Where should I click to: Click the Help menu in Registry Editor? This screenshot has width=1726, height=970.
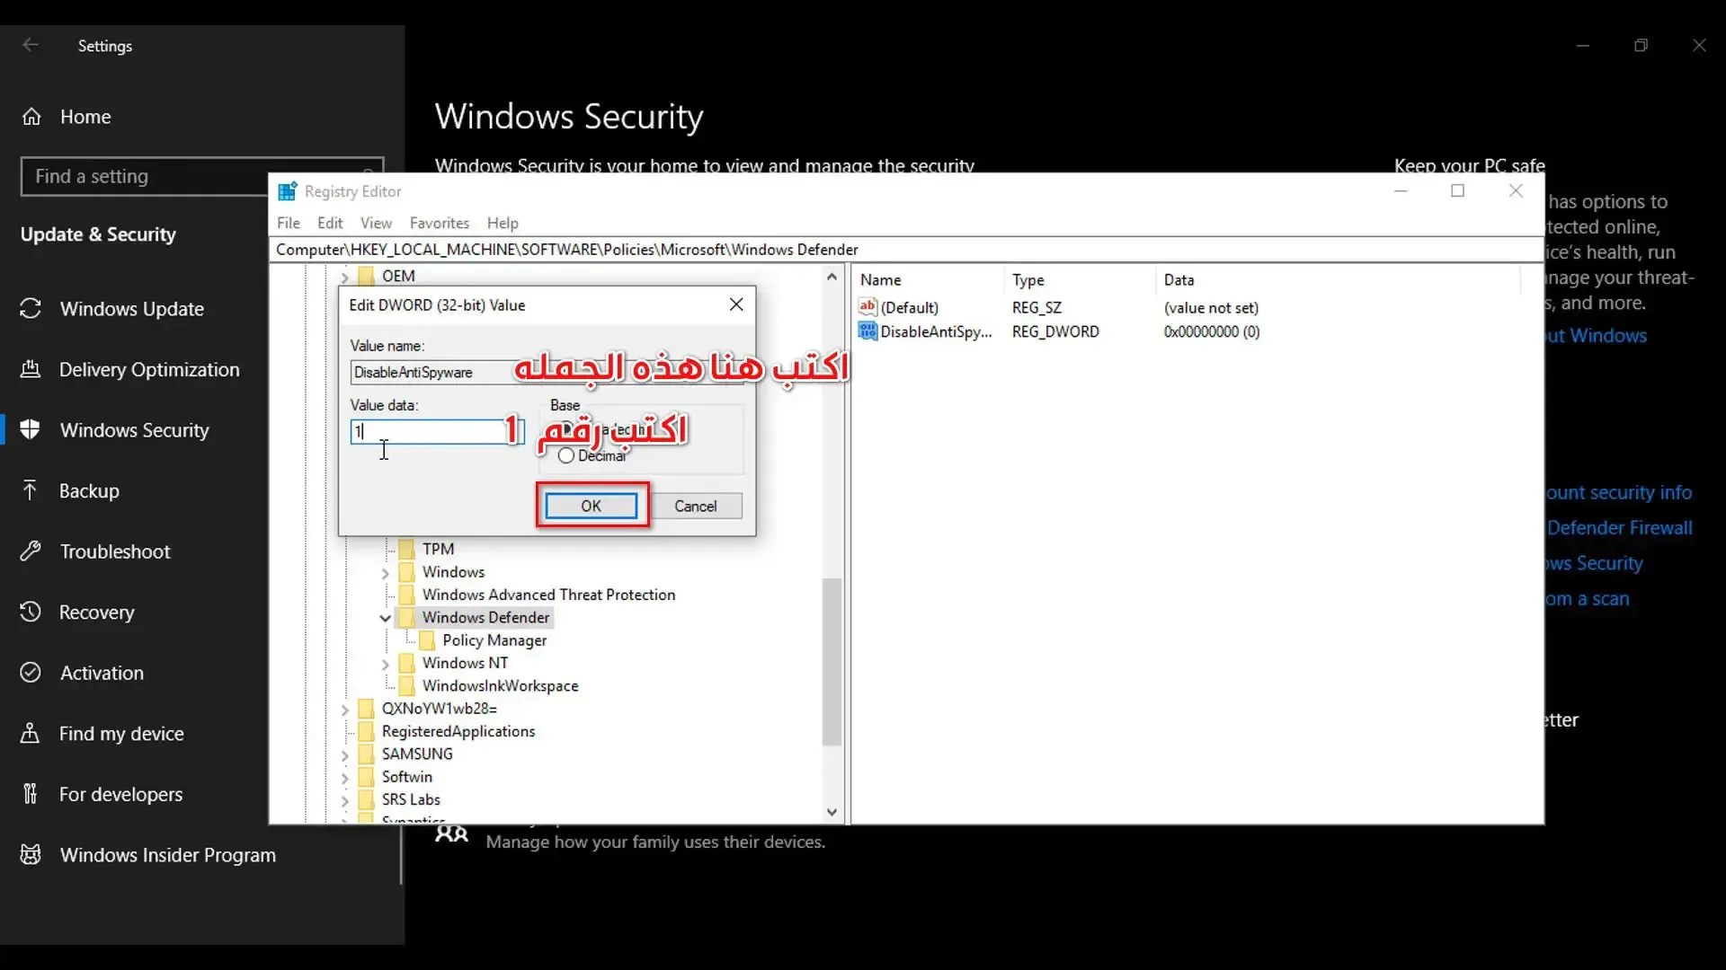click(503, 223)
